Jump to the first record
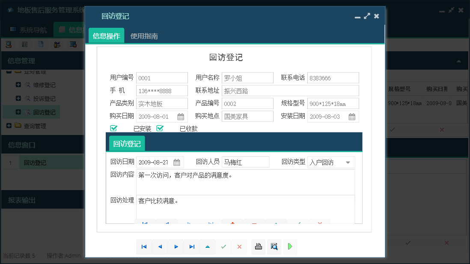 (x=144, y=246)
